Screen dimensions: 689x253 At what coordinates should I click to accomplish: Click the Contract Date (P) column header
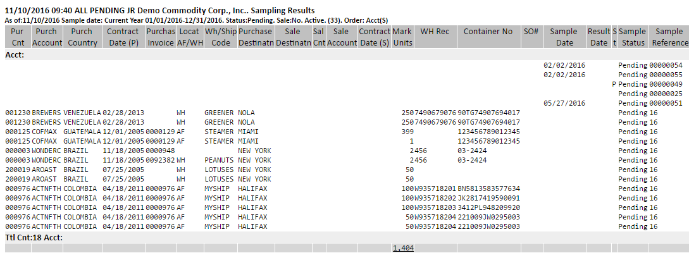(123, 37)
